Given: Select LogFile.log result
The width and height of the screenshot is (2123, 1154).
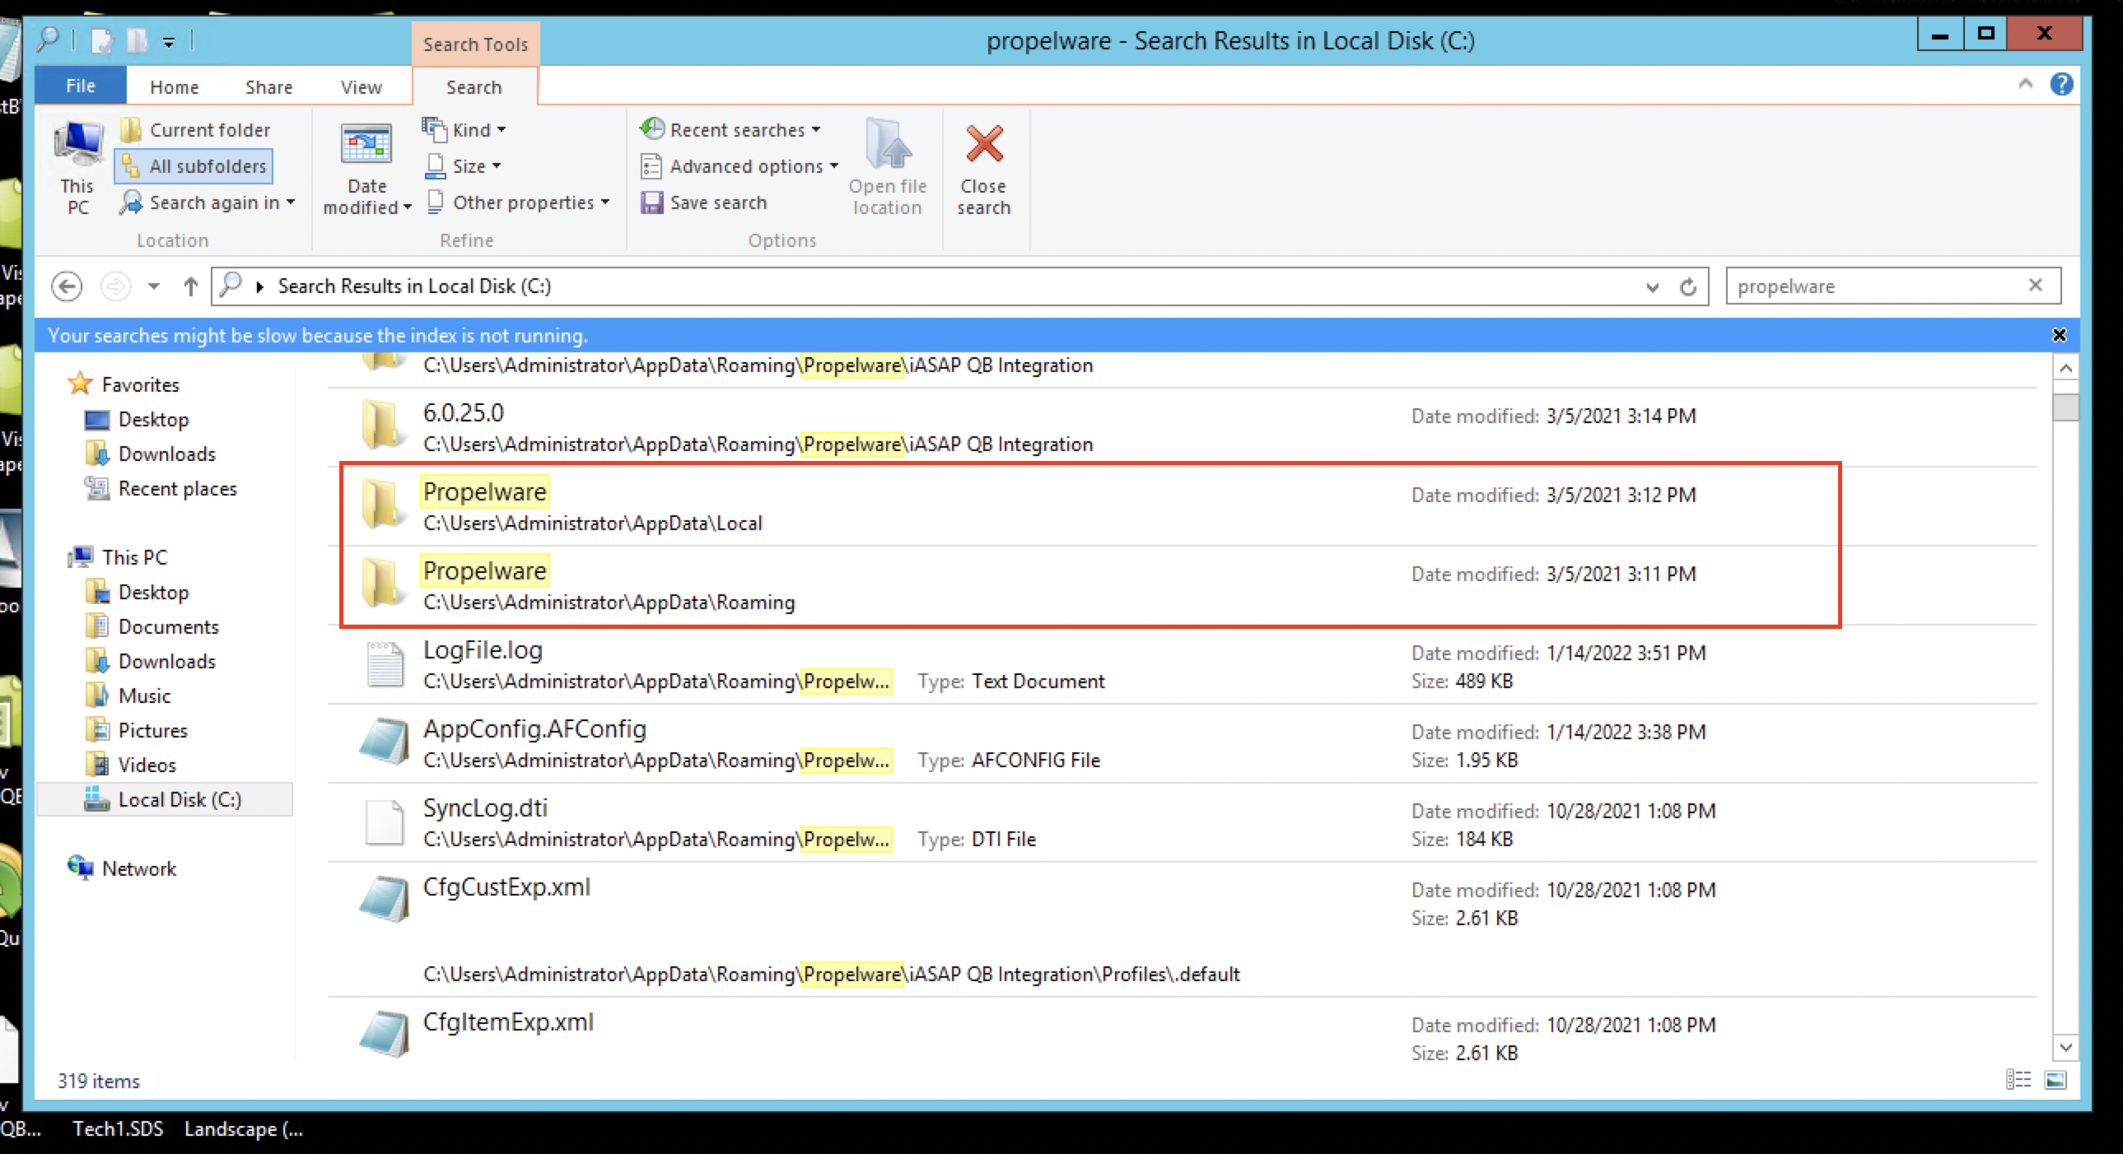Looking at the screenshot, I should click(x=1182, y=665).
